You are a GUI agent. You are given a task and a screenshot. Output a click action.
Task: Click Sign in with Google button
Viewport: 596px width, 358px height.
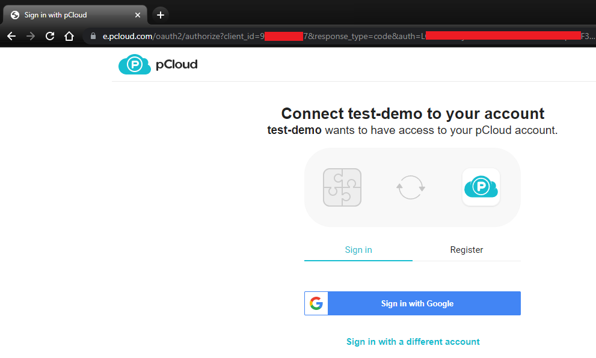click(413, 303)
